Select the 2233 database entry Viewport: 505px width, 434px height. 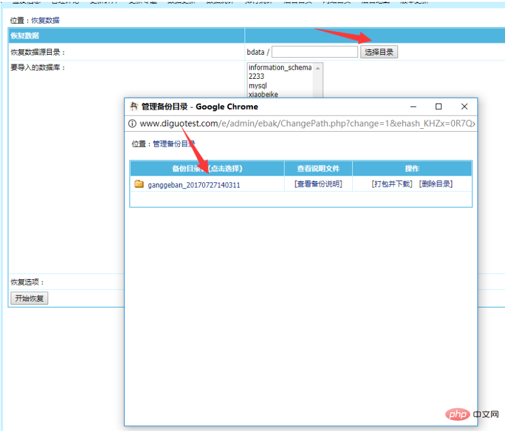(x=256, y=76)
